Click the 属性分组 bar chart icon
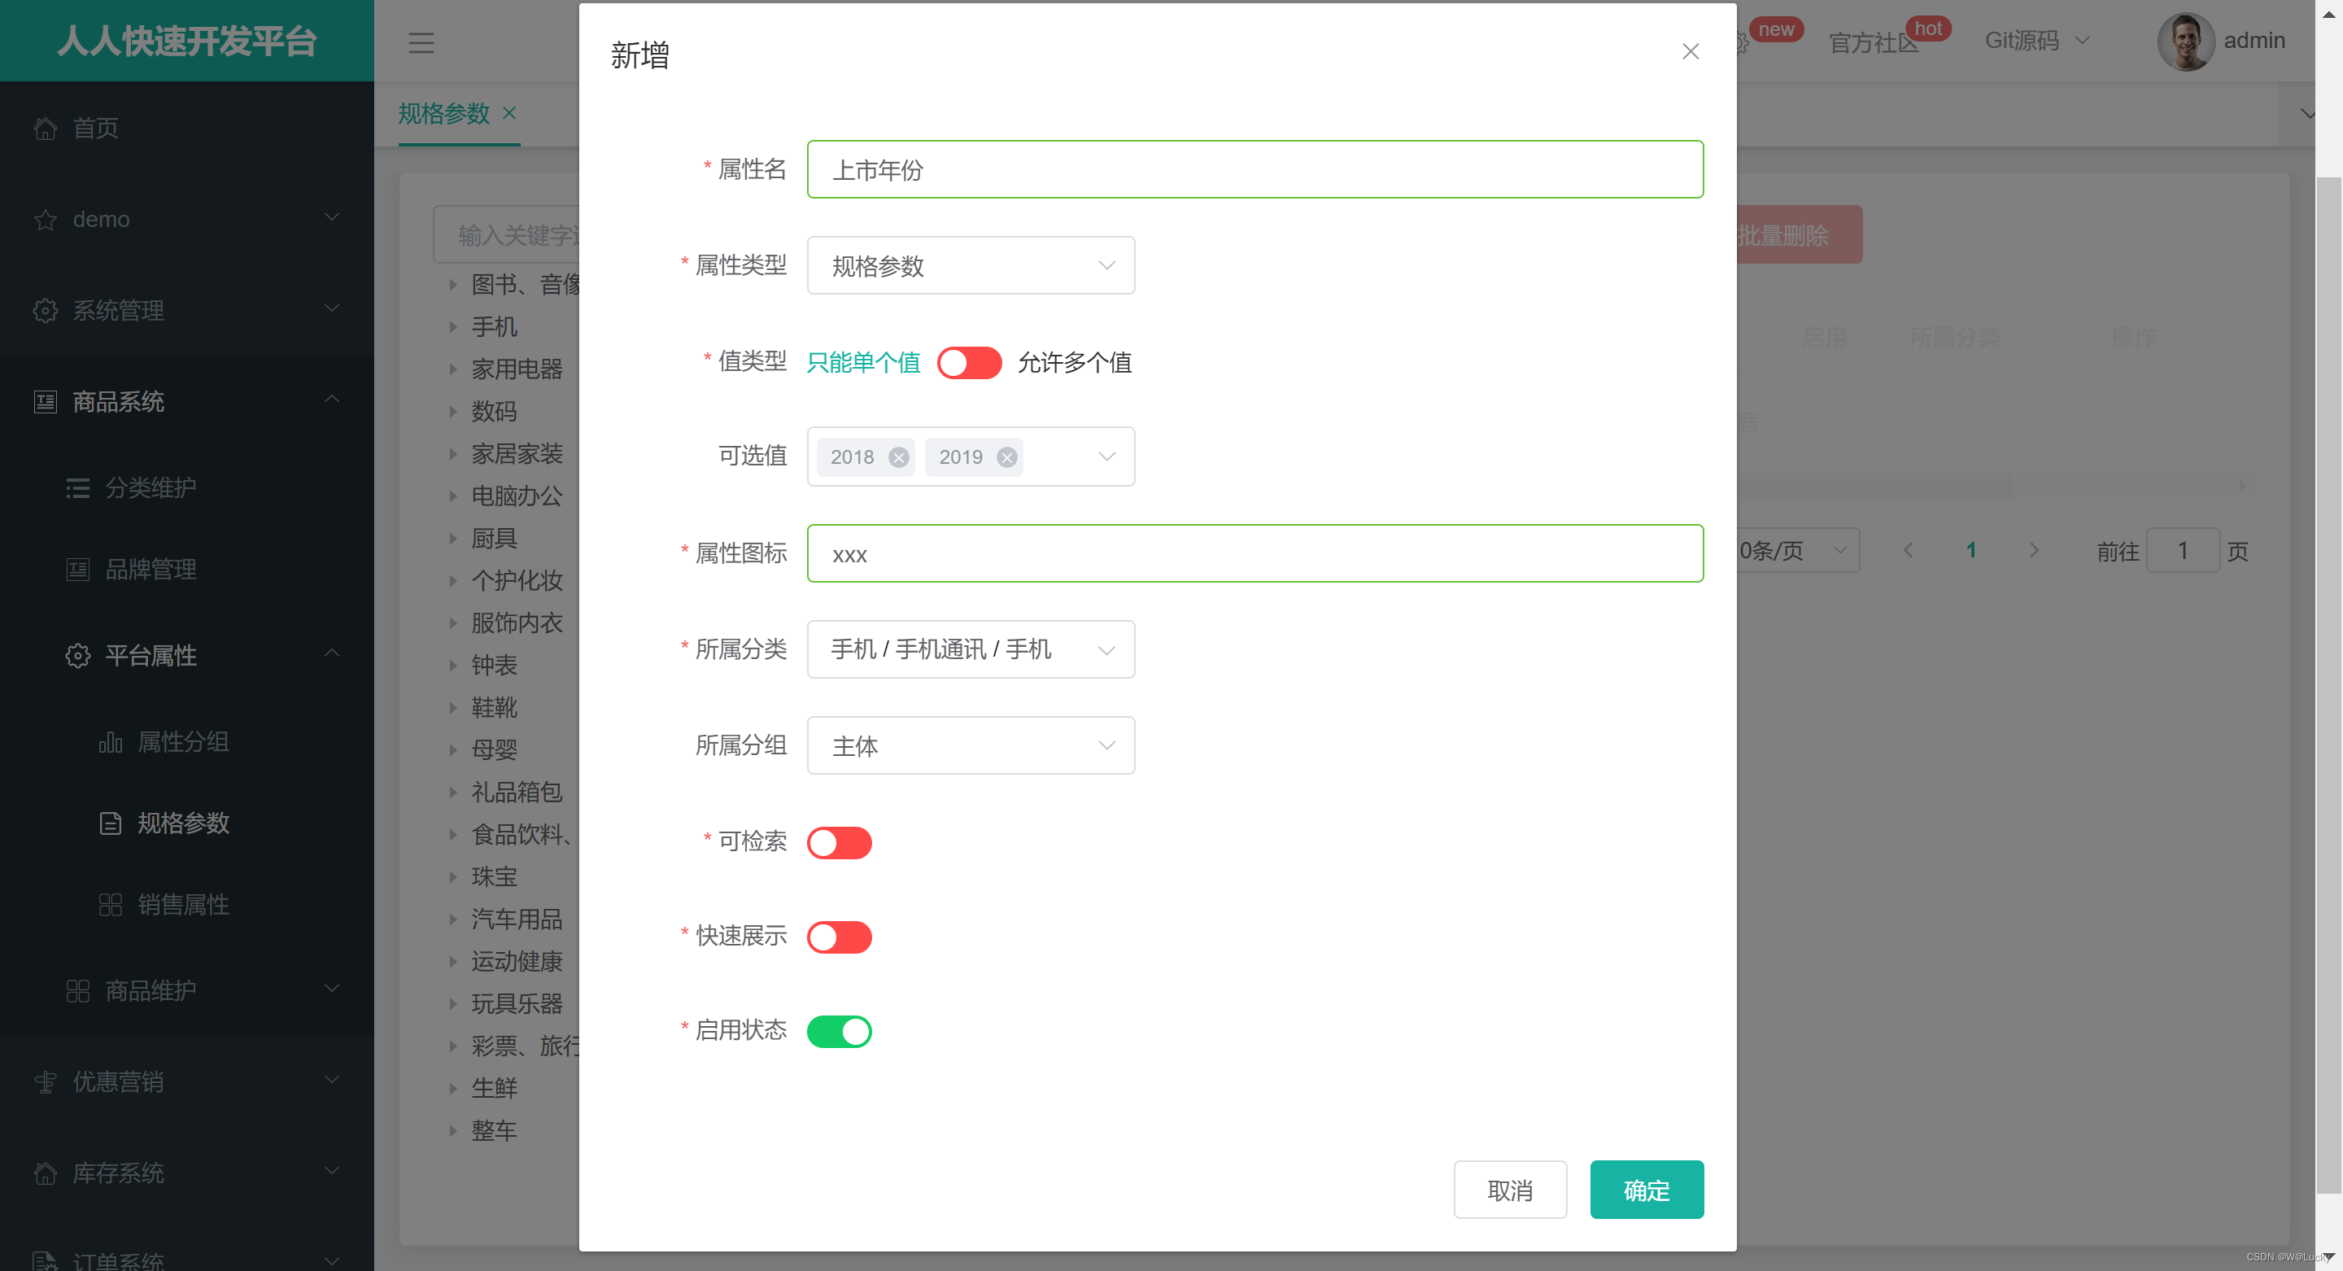Image resolution: width=2343 pixels, height=1271 pixels. 110,742
